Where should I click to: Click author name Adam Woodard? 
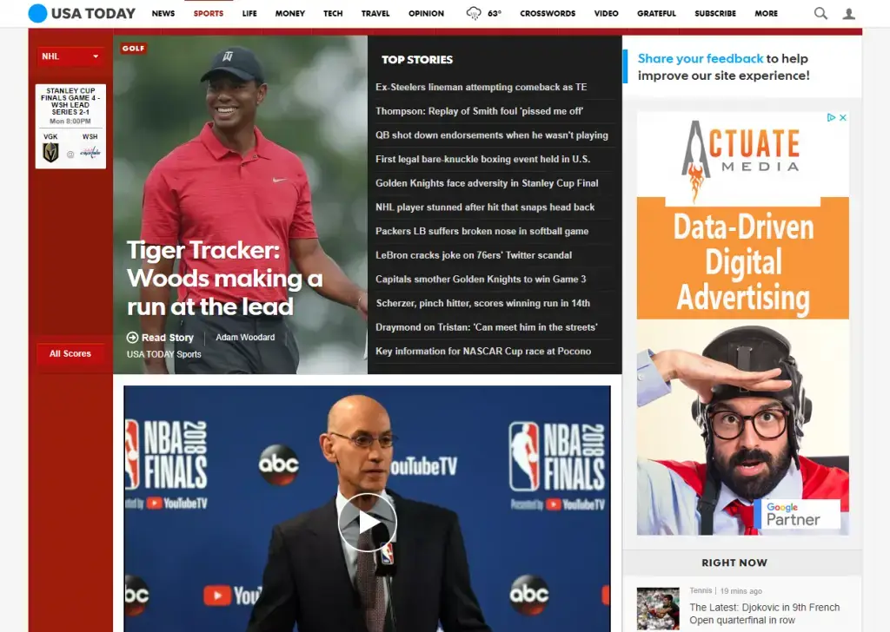point(245,337)
